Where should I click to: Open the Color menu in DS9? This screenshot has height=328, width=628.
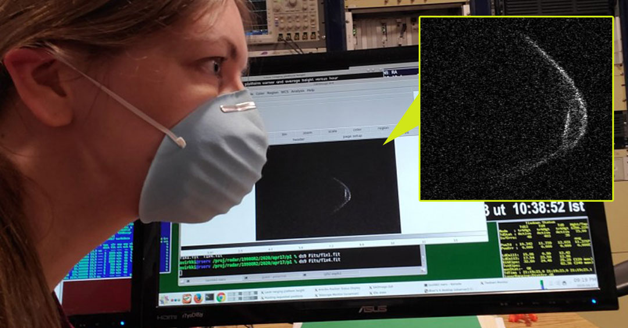pyautogui.click(x=261, y=93)
